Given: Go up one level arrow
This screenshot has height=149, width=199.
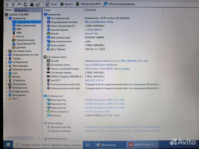Looking at the screenshot, I should 19,4.
